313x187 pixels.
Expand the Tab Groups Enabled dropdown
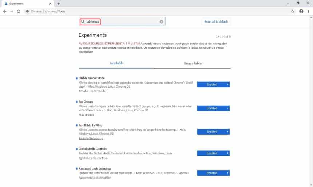click(213, 108)
